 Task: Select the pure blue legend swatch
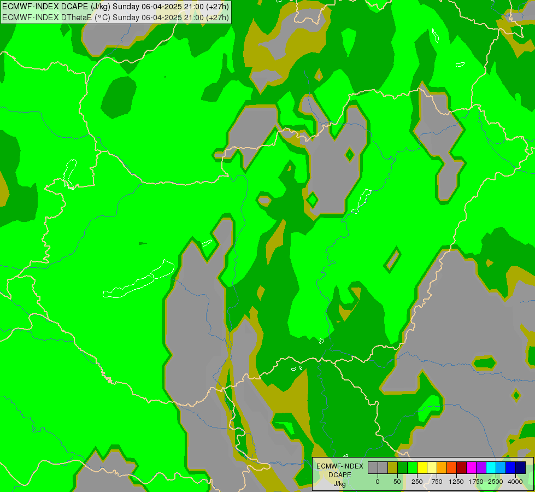(x=511, y=468)
